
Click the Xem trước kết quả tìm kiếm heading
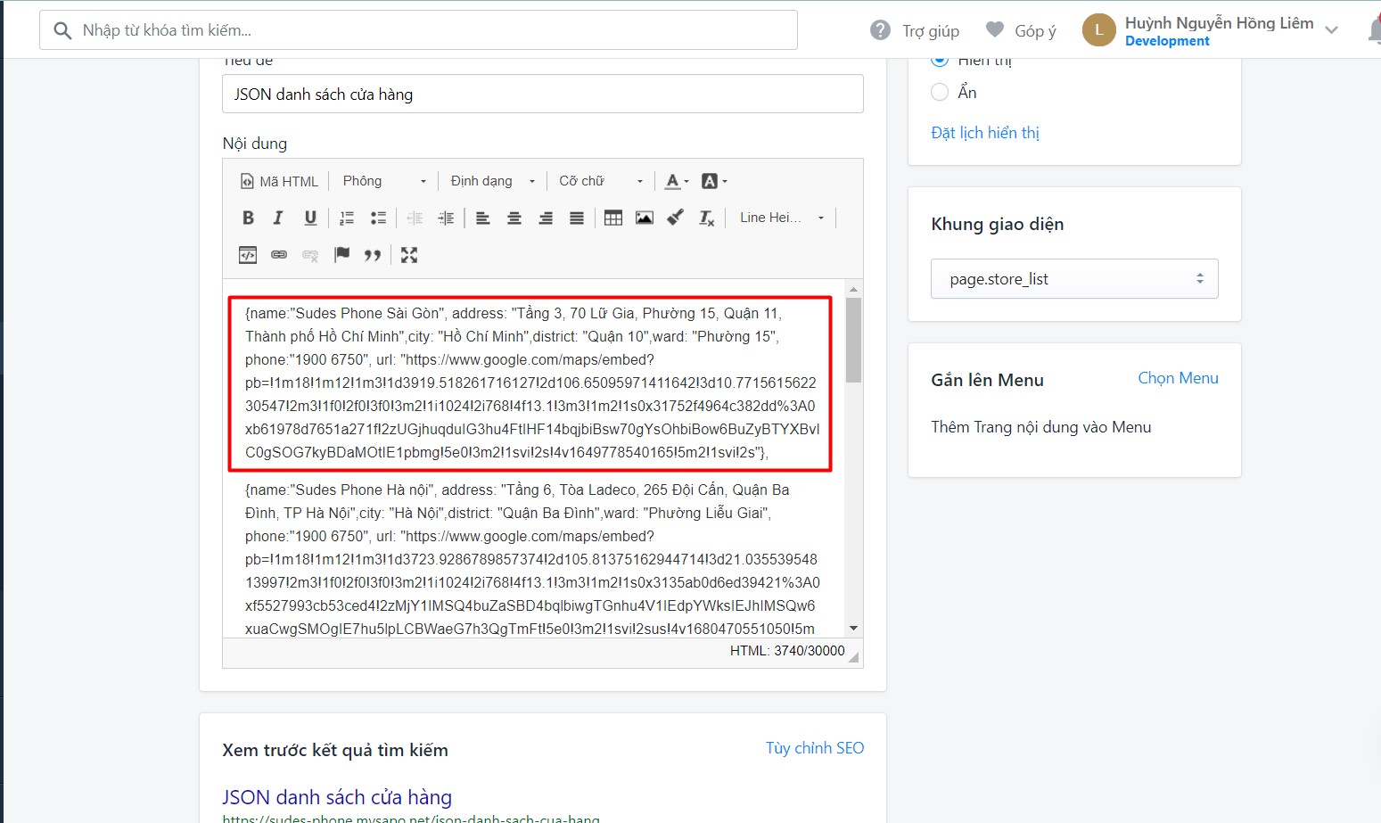click(335, 750)
